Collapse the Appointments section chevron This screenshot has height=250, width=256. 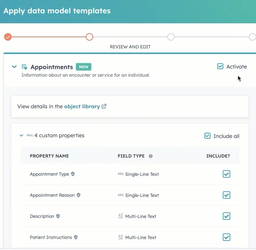[x=14, y=67]
